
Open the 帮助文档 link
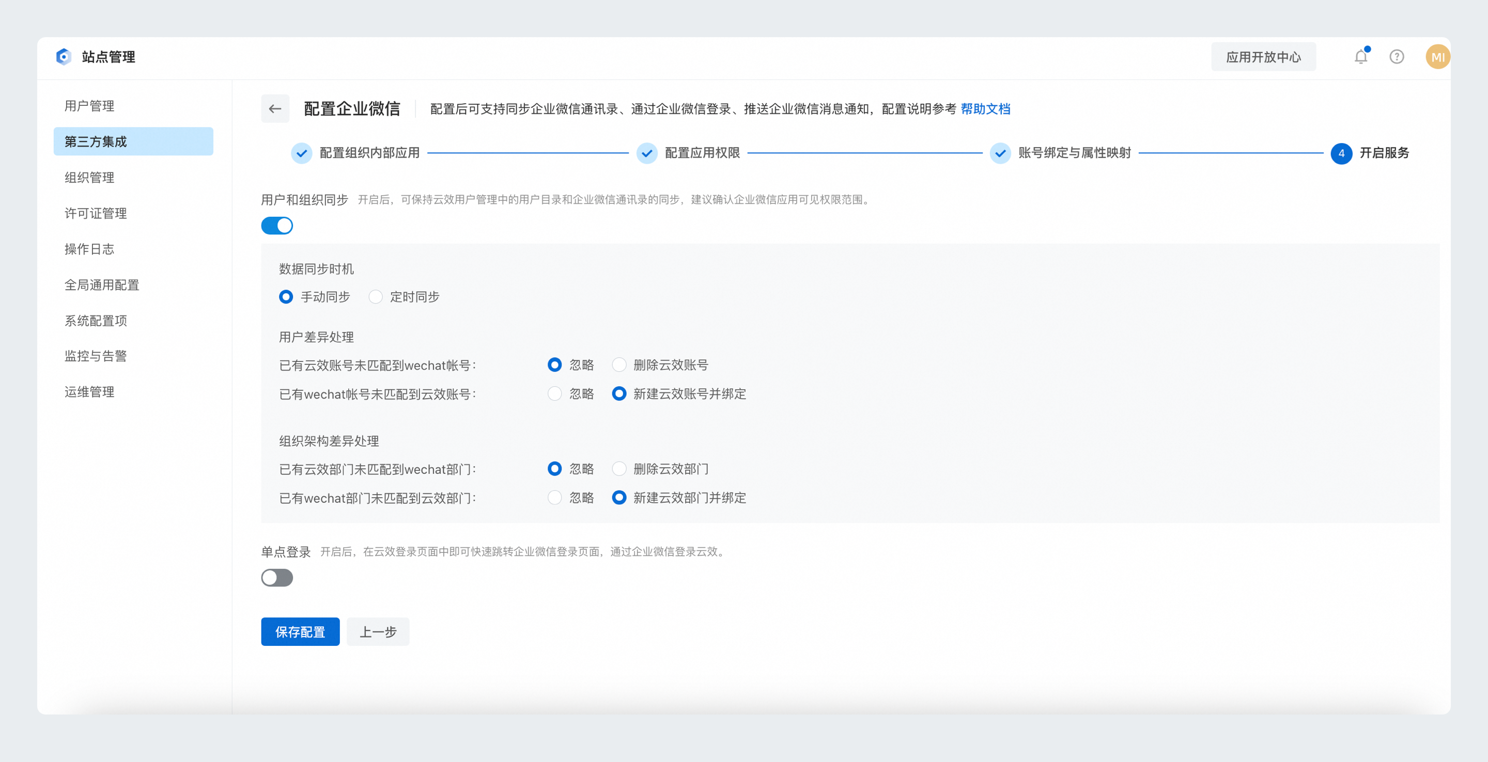985,109
